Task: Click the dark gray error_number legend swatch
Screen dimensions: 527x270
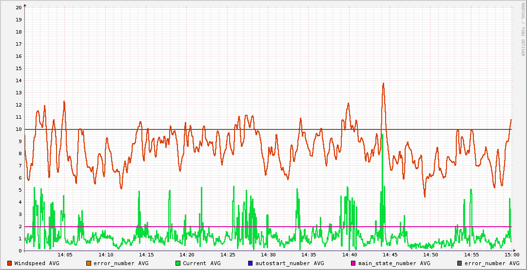Action: 459,263
